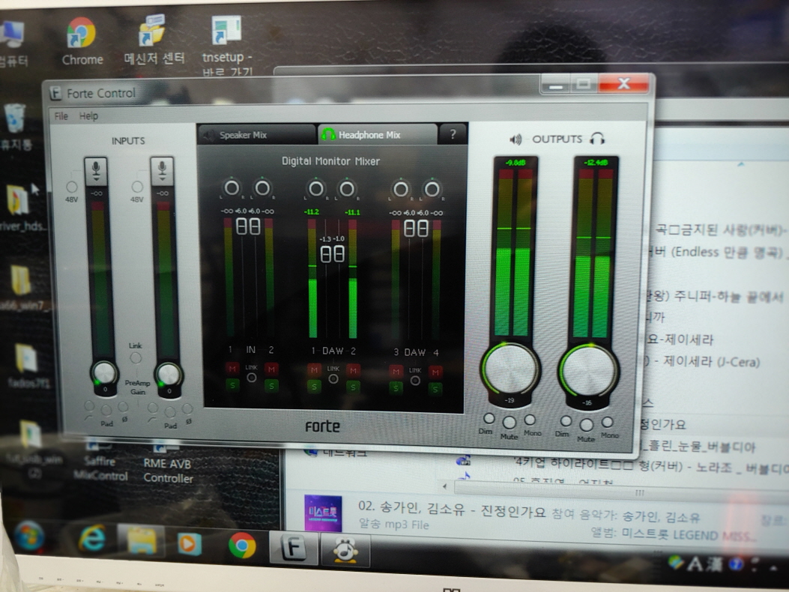Mute mixer channel DAW 3
This screenshot has width=789, height=592.
pyautogui.click(x=396, y=372)
